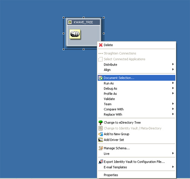
Task: Click Change to Identity Vault / Meta-Directory text
Action: (x=133, y=128)
